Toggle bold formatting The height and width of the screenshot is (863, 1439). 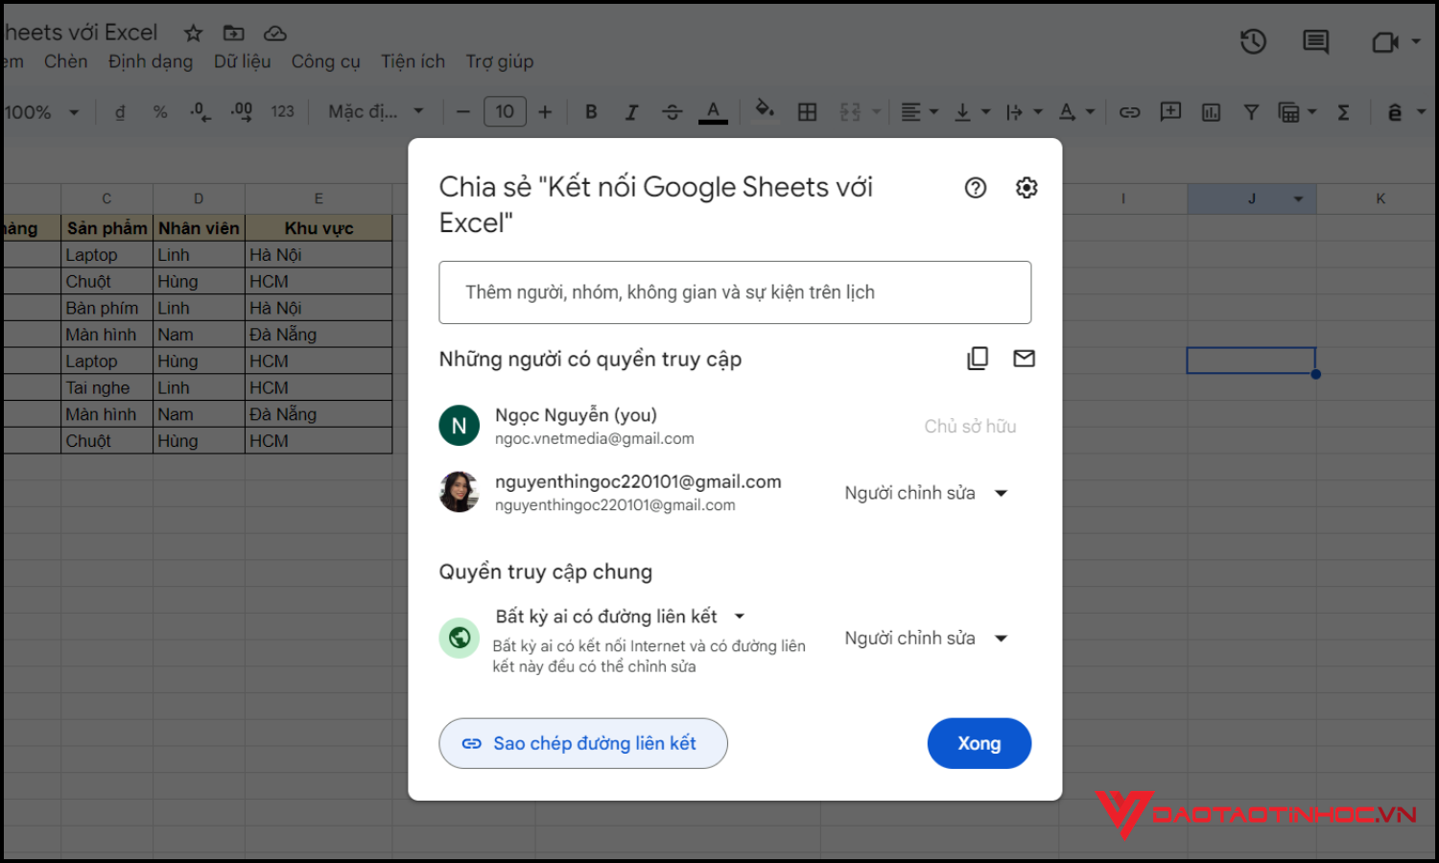click(x=591, y=111)
